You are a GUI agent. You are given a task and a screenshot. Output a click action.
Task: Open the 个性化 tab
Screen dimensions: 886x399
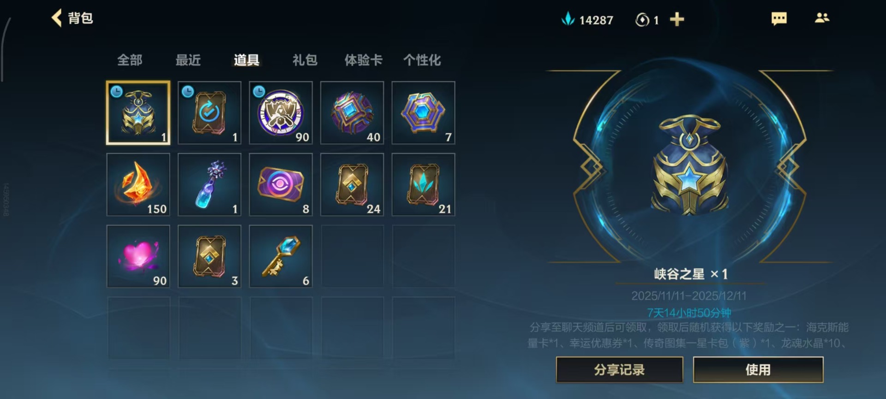pos(422,60)
